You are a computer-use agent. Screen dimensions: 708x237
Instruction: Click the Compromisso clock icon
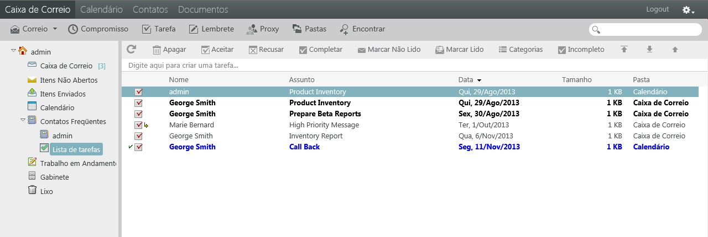point(73,29)
